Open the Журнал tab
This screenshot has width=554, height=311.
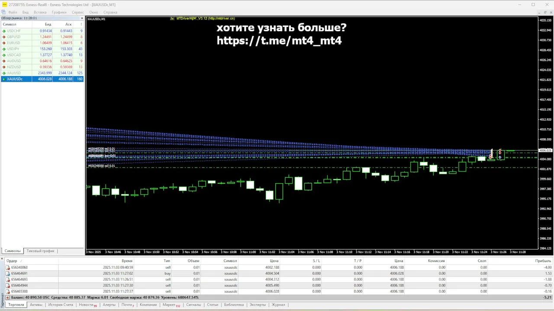278,305
